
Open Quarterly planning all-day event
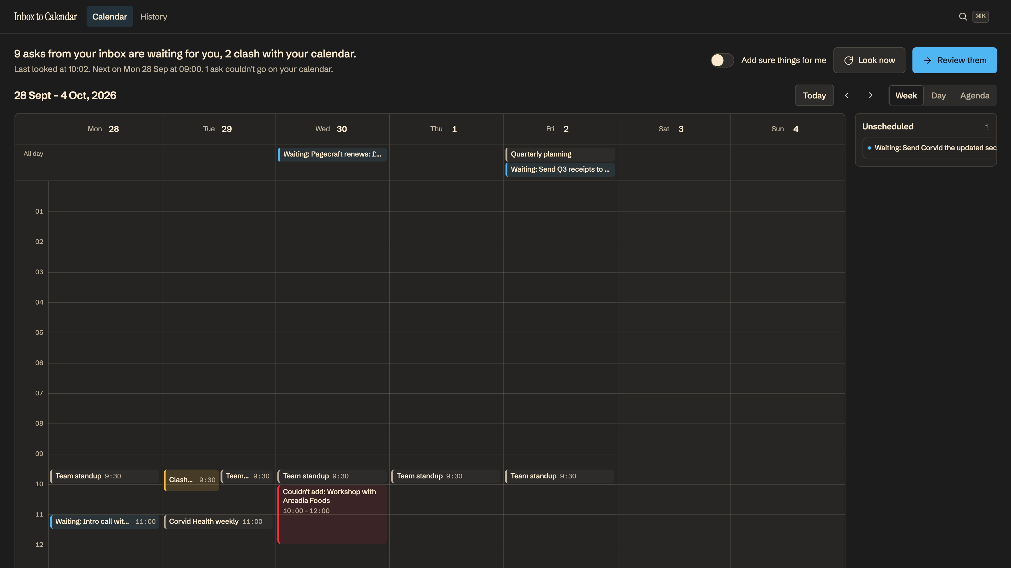(x=560, y=154)
